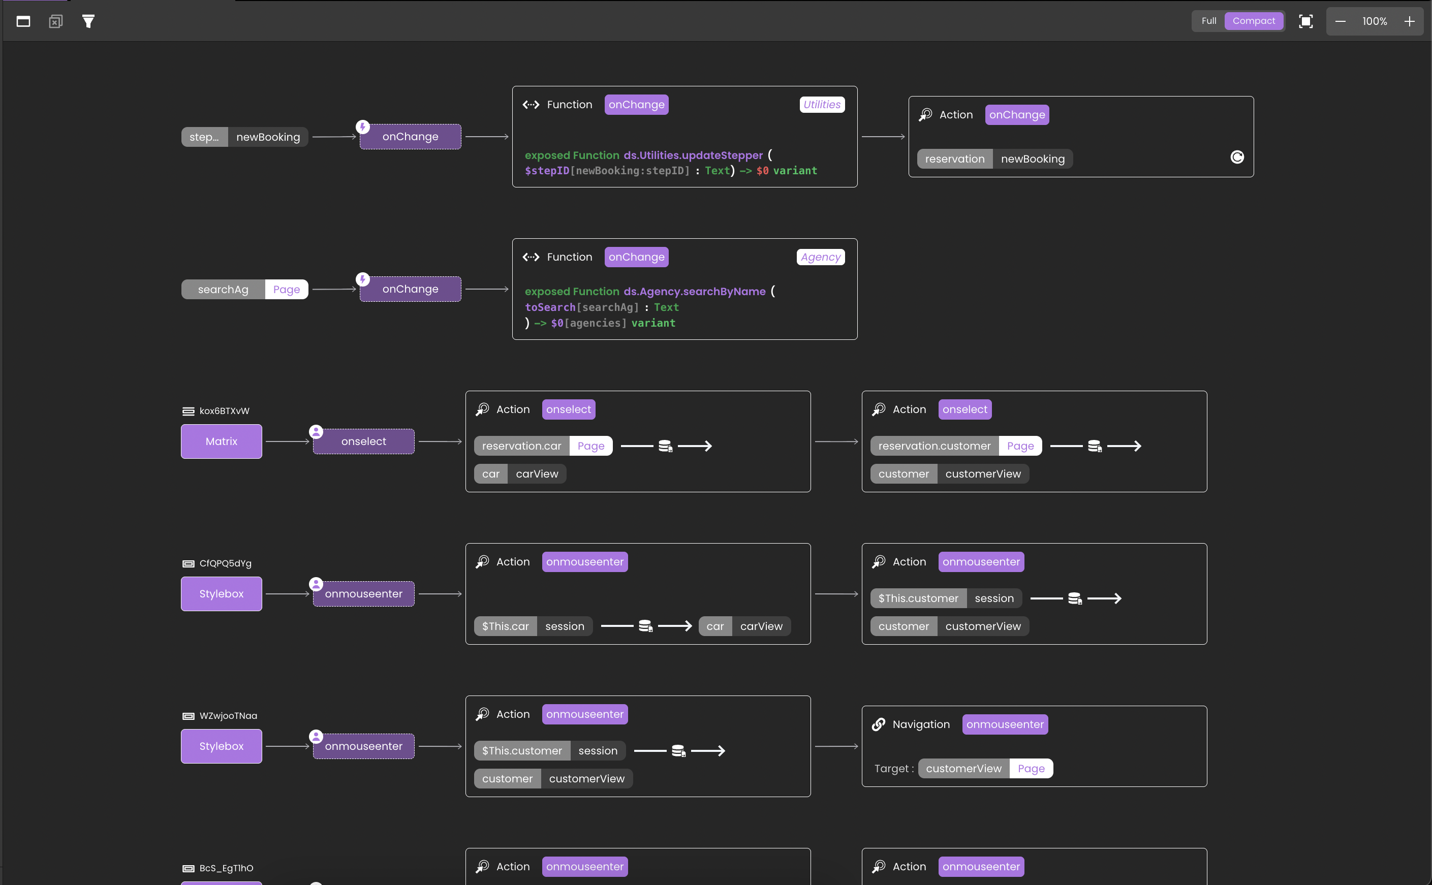The image size is (1432, 885).
Task: Switch view mode to Full
Action: click(x=1208, y=21)
